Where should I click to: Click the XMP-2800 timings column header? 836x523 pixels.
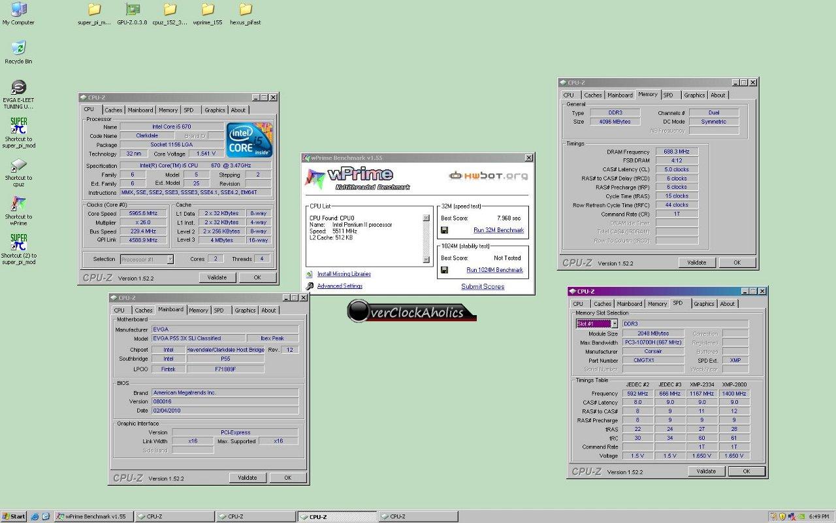734,384
